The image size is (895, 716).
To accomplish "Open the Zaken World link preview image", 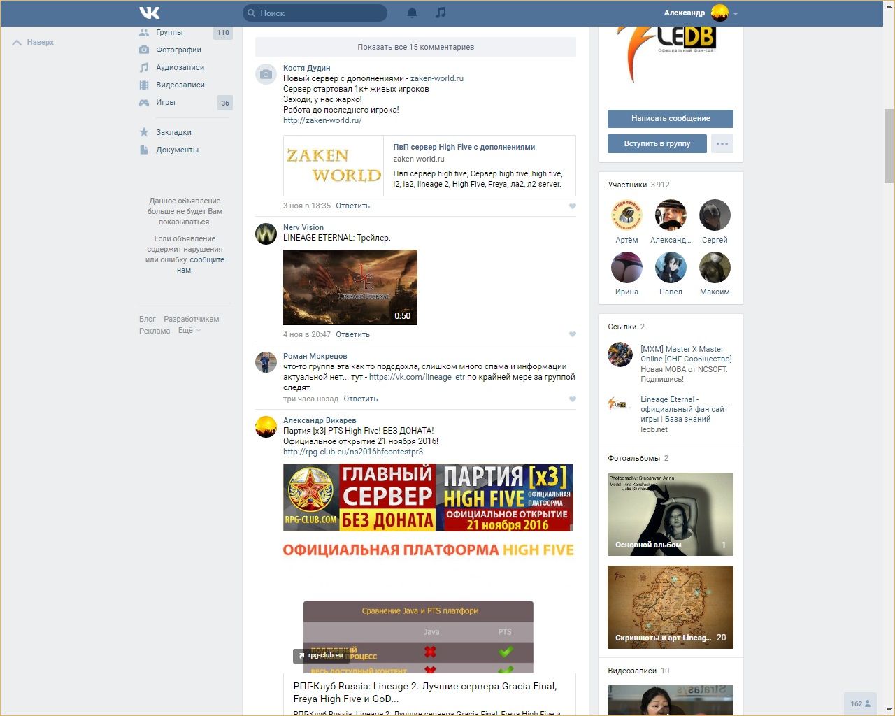I will click(334, 166).
